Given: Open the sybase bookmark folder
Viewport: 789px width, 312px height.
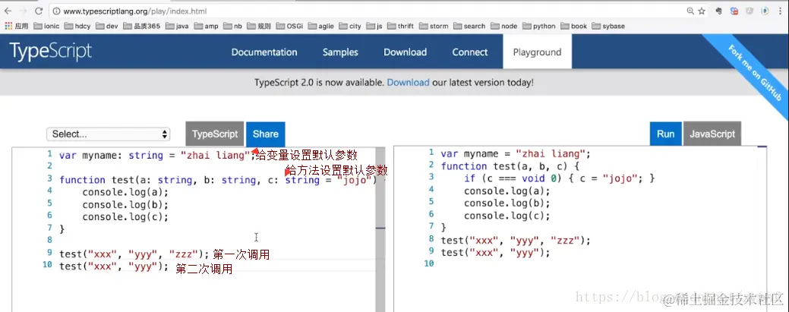Looking at the screenshot, I should coord(608,26).
